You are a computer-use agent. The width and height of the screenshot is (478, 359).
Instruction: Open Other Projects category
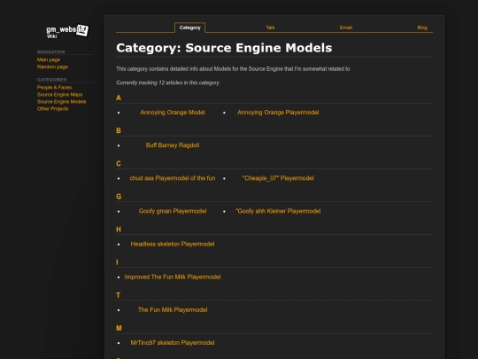[x=53, y=109]
